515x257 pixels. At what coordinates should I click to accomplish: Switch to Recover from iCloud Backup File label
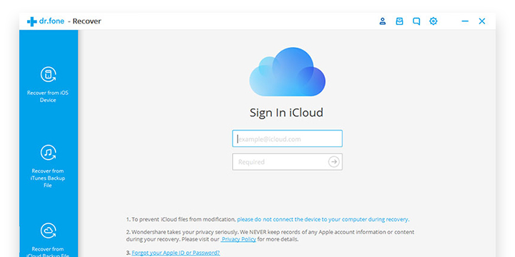(48, 252)
